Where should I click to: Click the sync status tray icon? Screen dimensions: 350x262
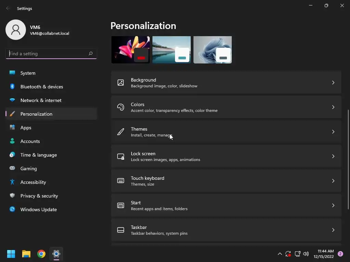click(x=288, y=254)
